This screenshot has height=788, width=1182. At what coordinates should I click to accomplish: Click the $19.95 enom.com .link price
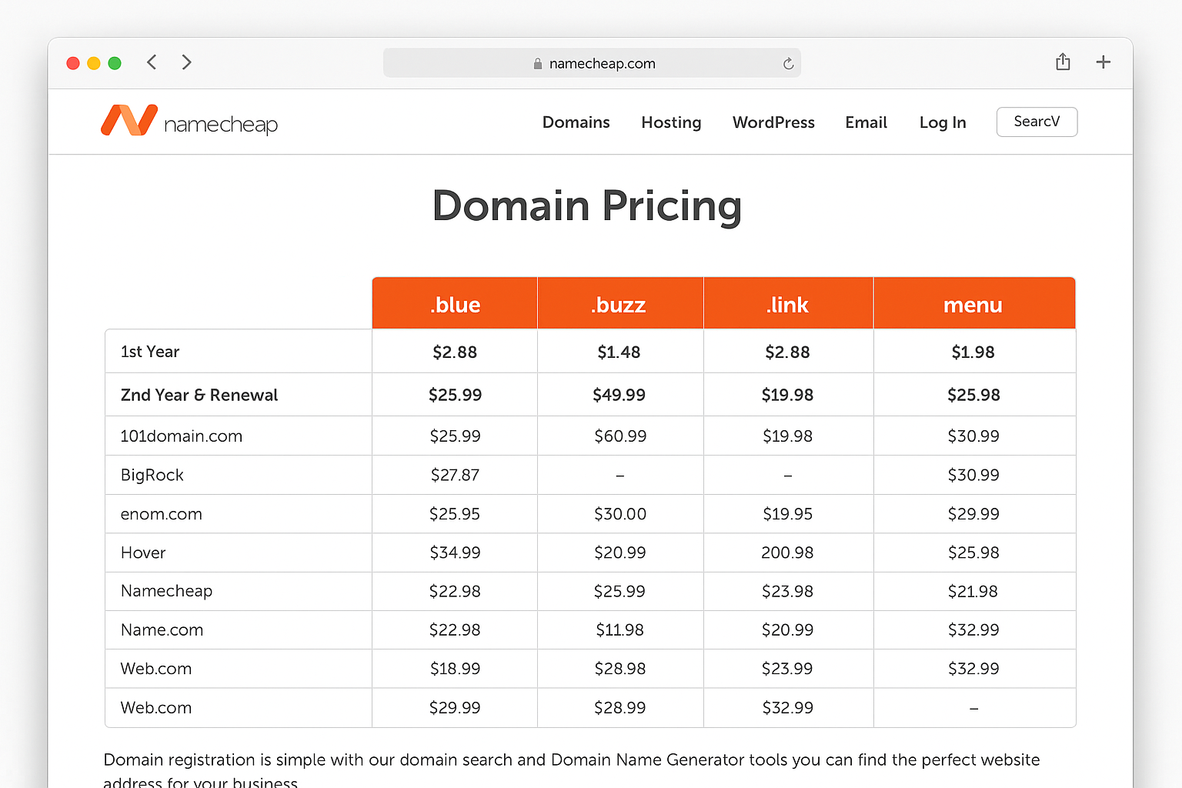point(787,513)
